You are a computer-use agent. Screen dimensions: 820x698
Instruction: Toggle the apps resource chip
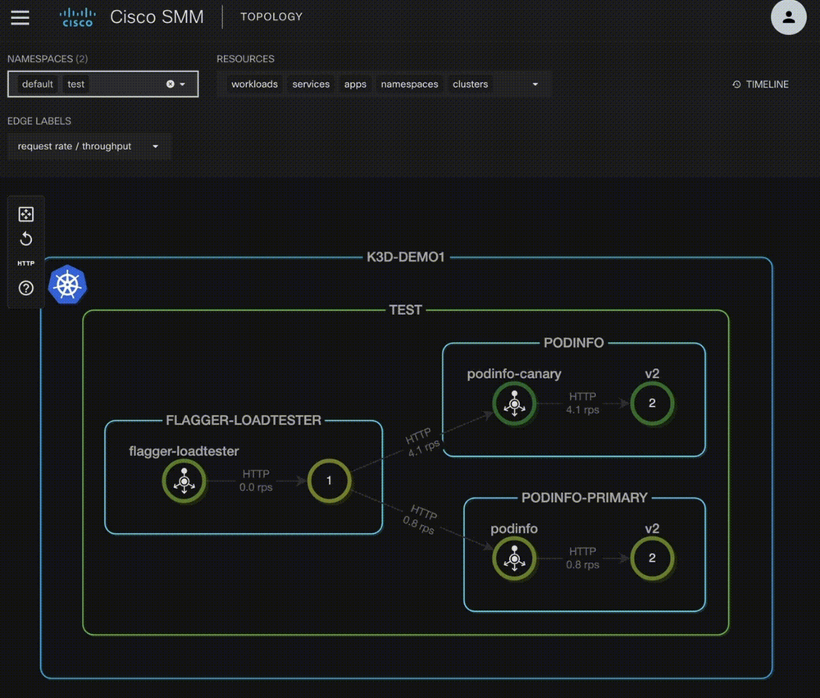click(355, 84)
